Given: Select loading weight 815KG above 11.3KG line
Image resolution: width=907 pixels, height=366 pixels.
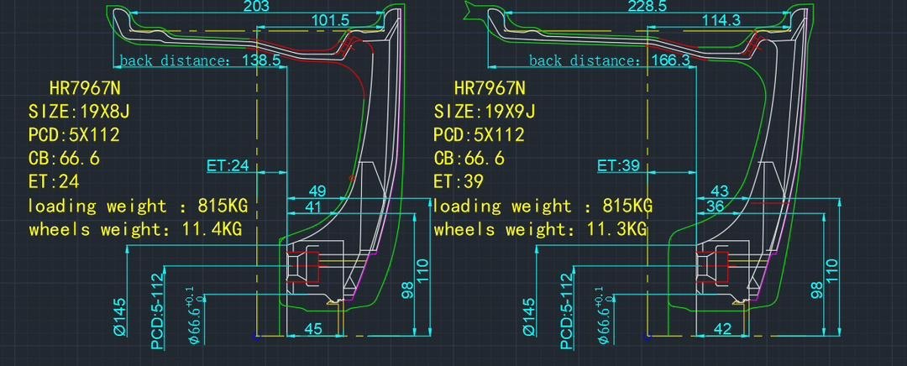Looking at the screenshot, I should click(543, 206).
